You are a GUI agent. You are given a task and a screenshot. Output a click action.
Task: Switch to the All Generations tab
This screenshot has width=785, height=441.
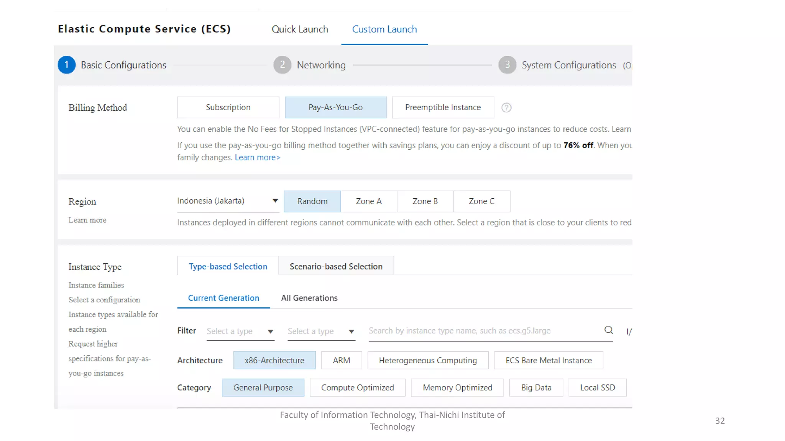[309, 298]
